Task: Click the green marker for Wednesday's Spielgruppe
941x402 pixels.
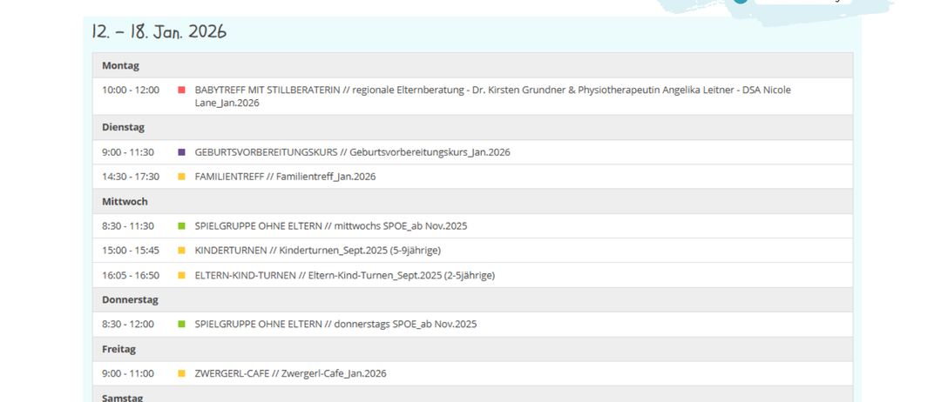Action: tap(181, 226)
